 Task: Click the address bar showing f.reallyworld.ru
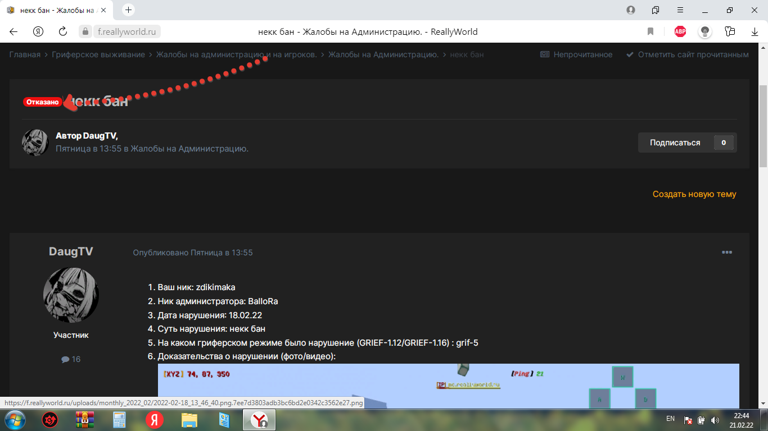(x=128, y=32)
